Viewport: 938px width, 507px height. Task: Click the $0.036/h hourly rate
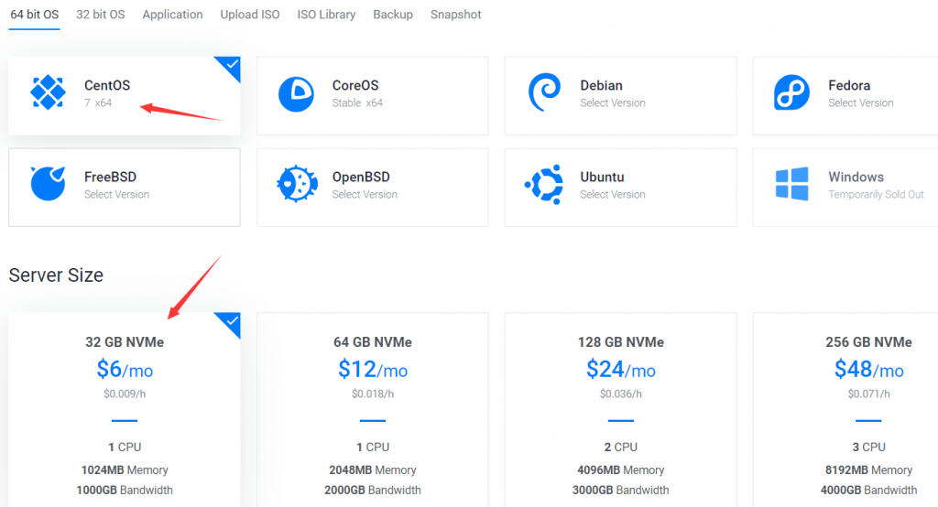(621, 394)
